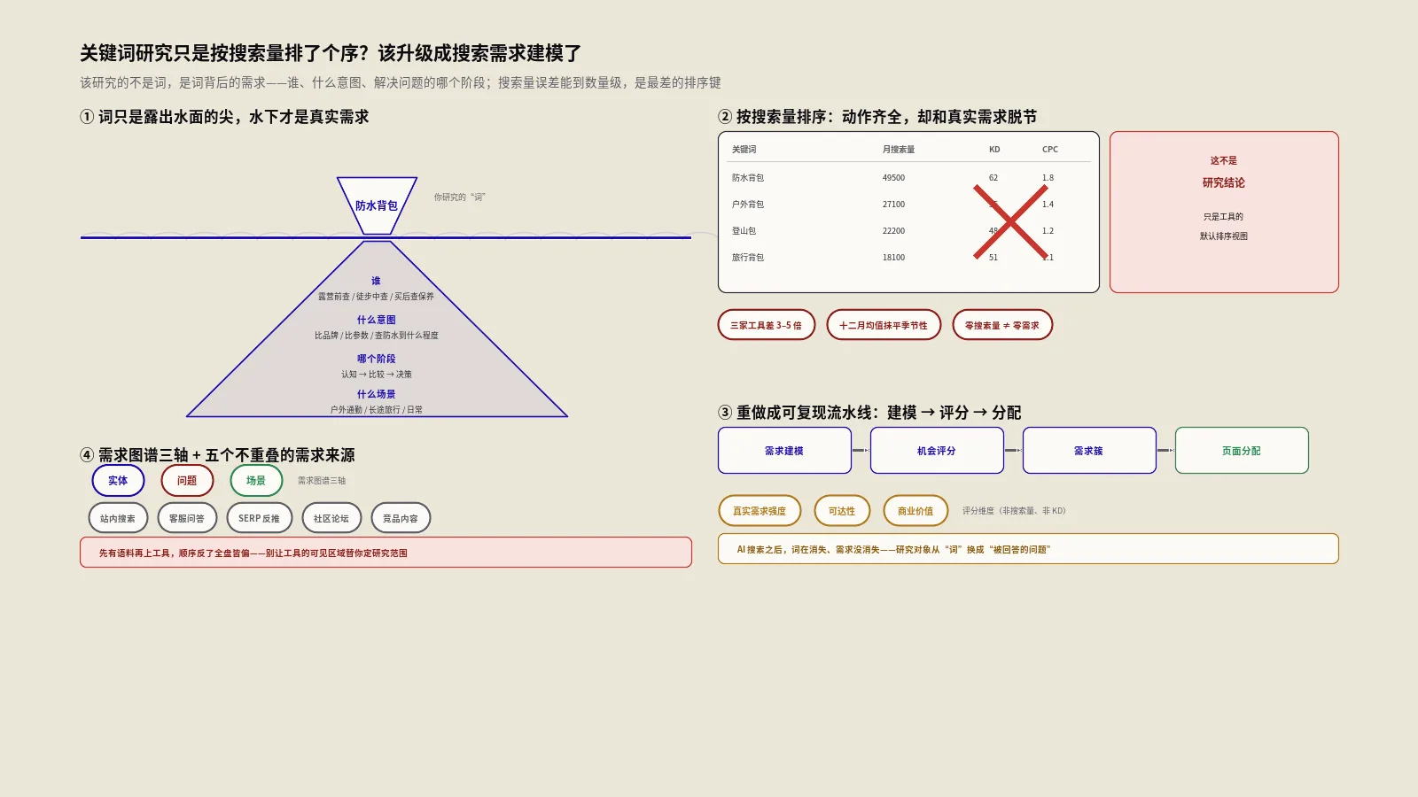Select the 旅行背包 table row keyword

tap(748, 258)
